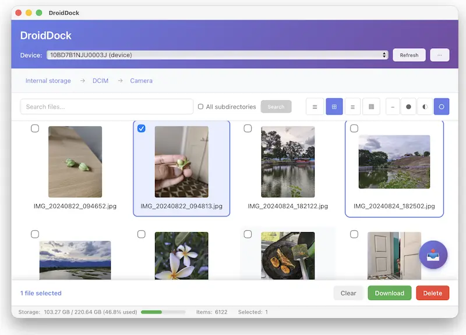Switch to grid view layout icon
466x335 pixels.
334,106
